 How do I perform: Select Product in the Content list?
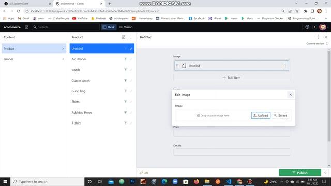point(34,49)
